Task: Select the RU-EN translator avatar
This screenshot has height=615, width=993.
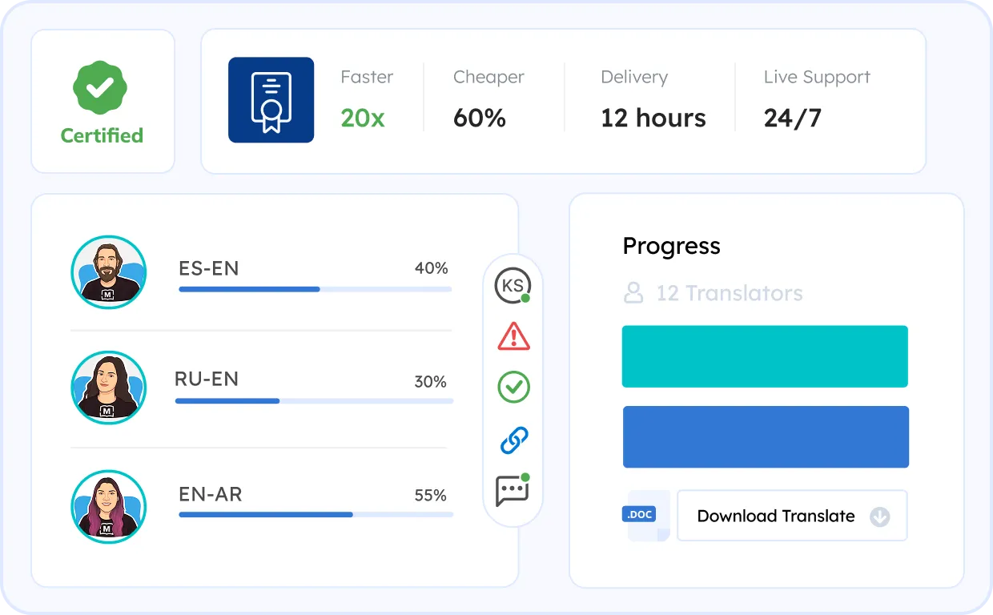Action: coord(108,388)
